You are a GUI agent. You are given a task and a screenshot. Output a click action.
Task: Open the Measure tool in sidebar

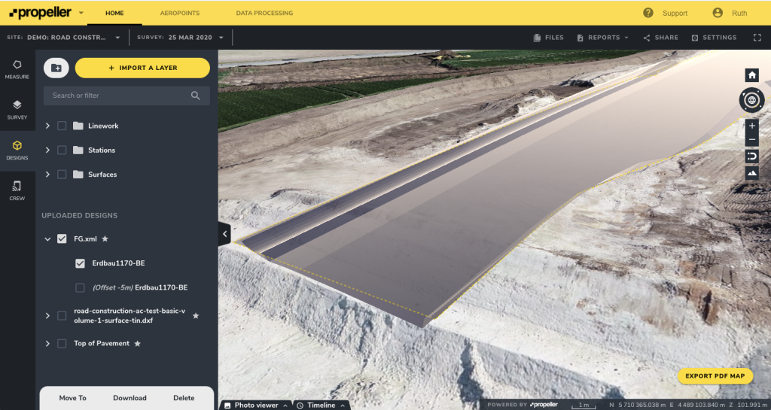point(17,69)
